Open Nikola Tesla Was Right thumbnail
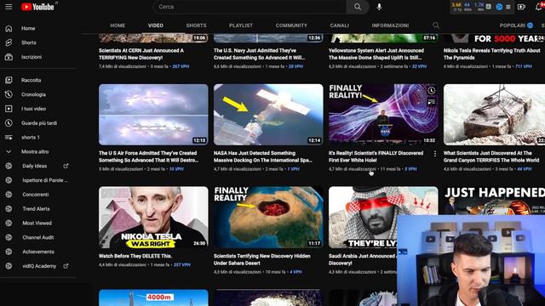The image size is (545, 306). [153, 218]
